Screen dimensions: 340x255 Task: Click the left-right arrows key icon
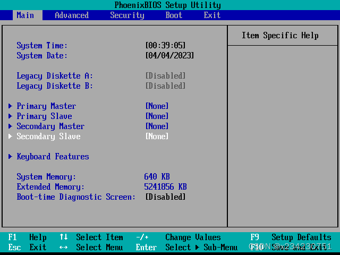(x=64, y=247)
